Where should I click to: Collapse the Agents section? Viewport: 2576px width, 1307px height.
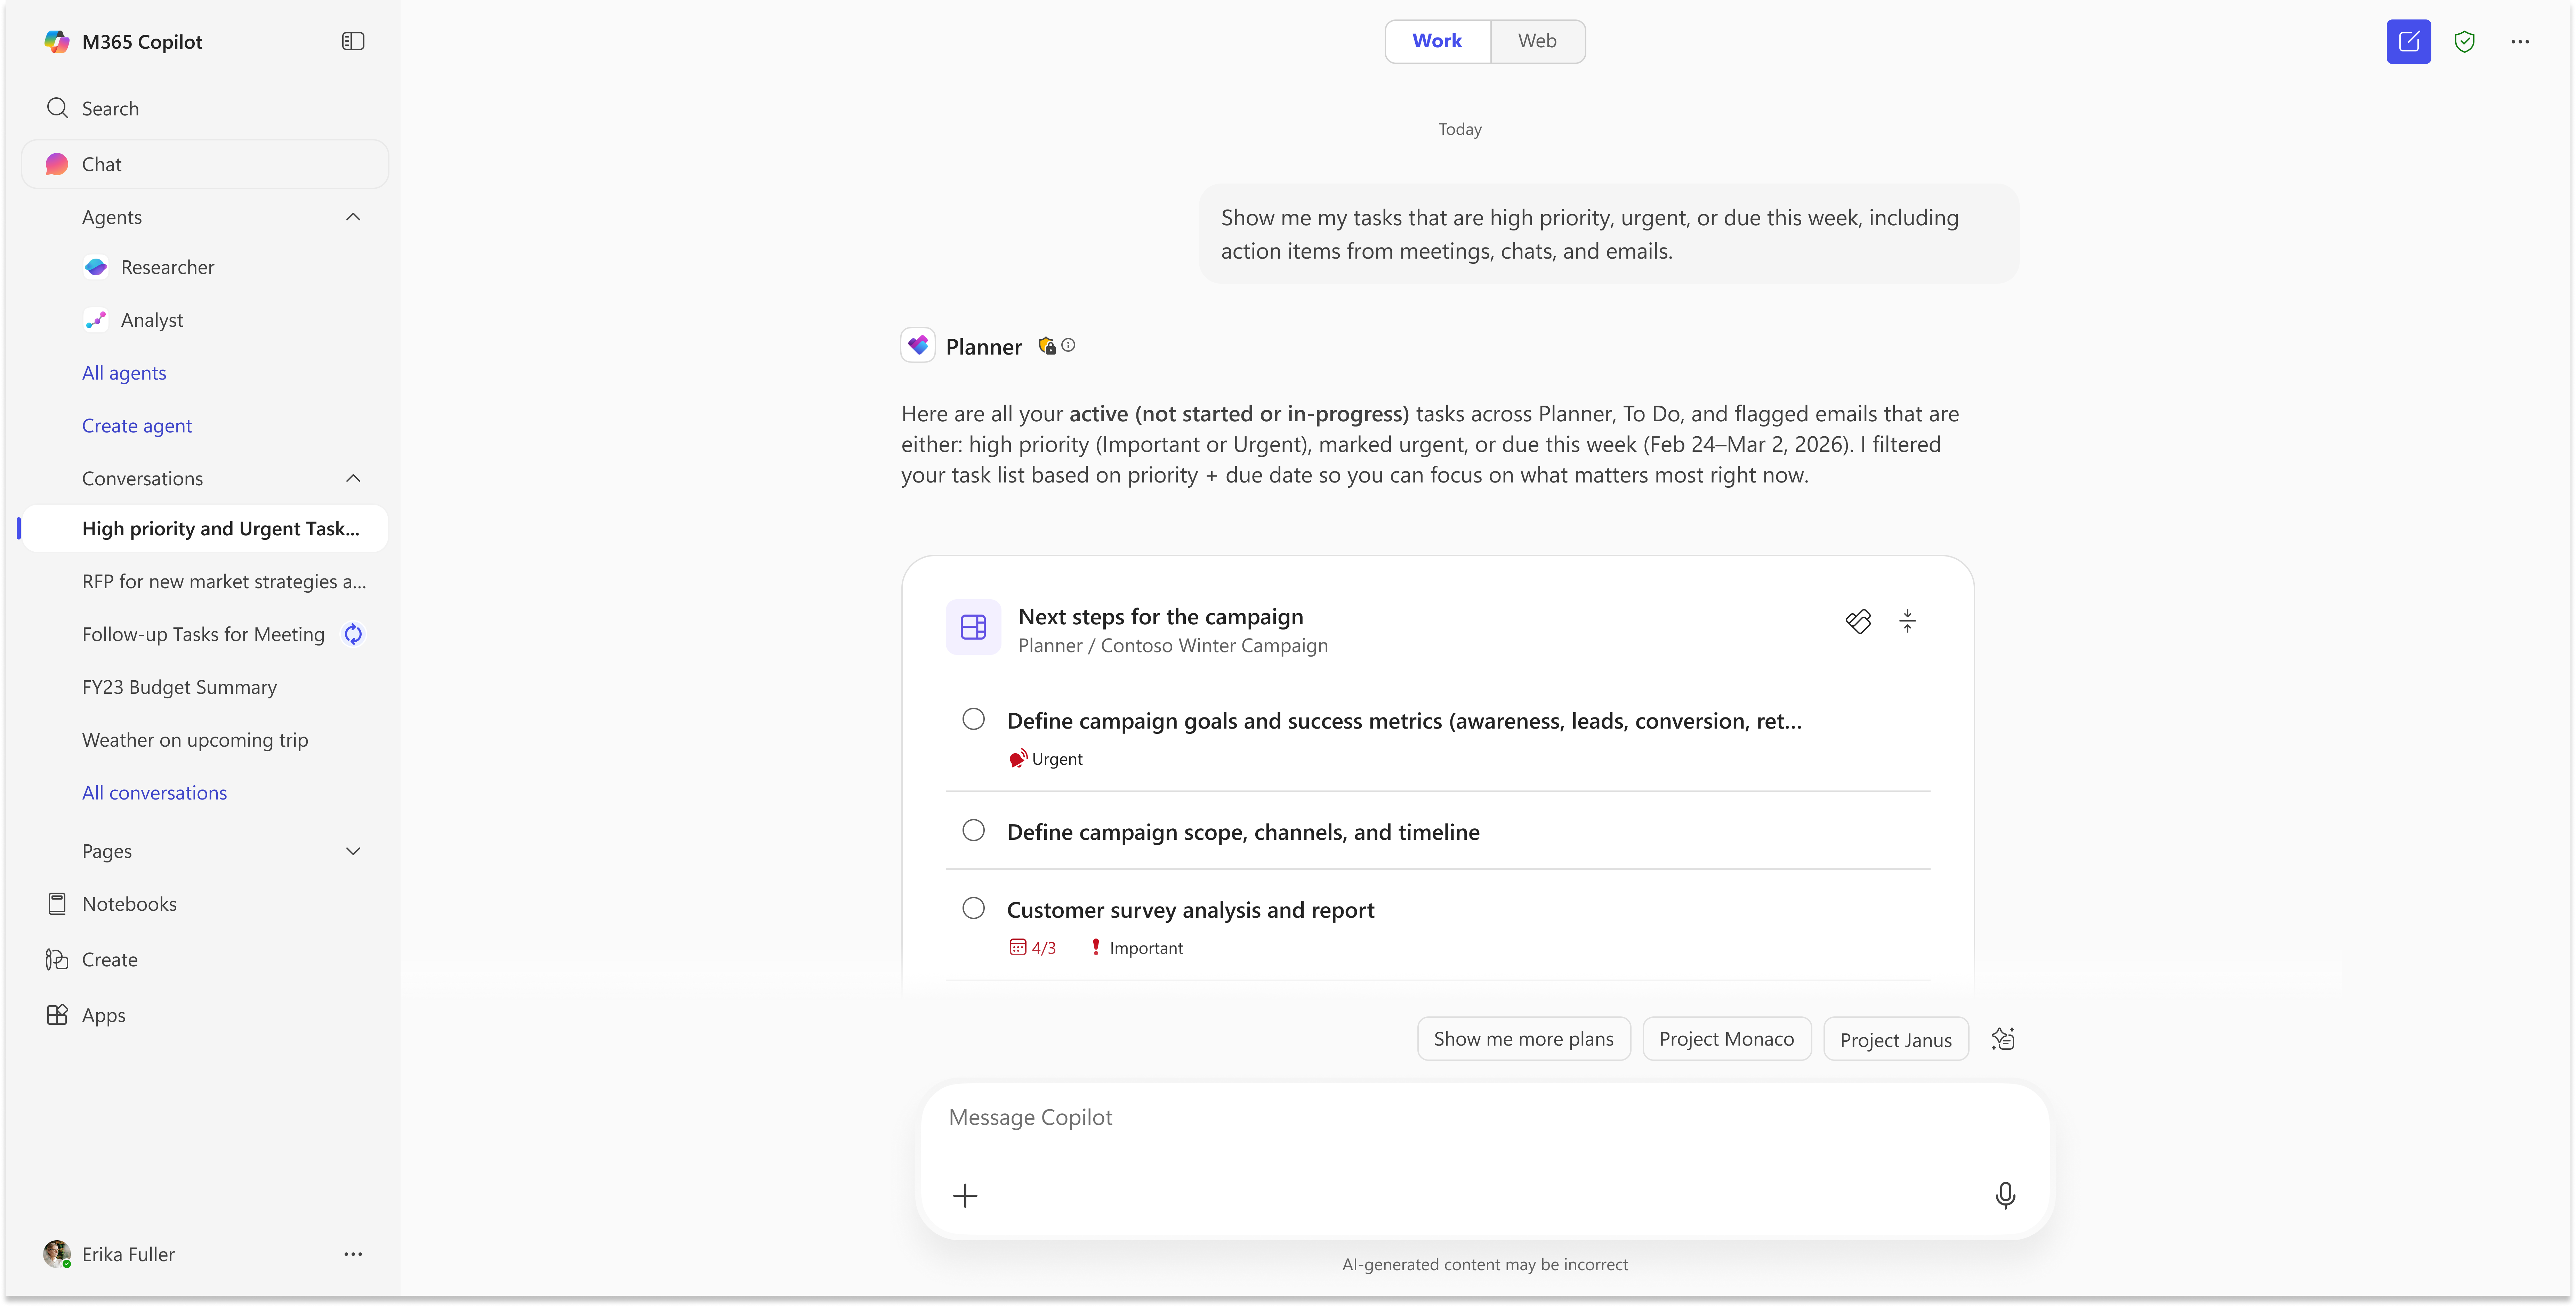[x=353, y=217]
